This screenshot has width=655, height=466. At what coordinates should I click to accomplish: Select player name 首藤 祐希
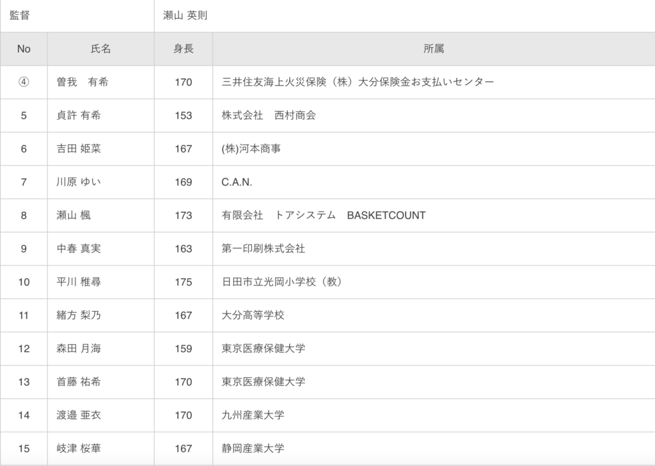[x=79, y=382]
